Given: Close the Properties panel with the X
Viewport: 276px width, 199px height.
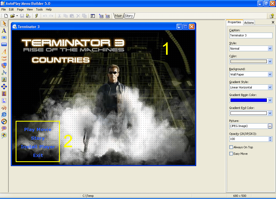Looking at the screenshot, I should (273, 22).
